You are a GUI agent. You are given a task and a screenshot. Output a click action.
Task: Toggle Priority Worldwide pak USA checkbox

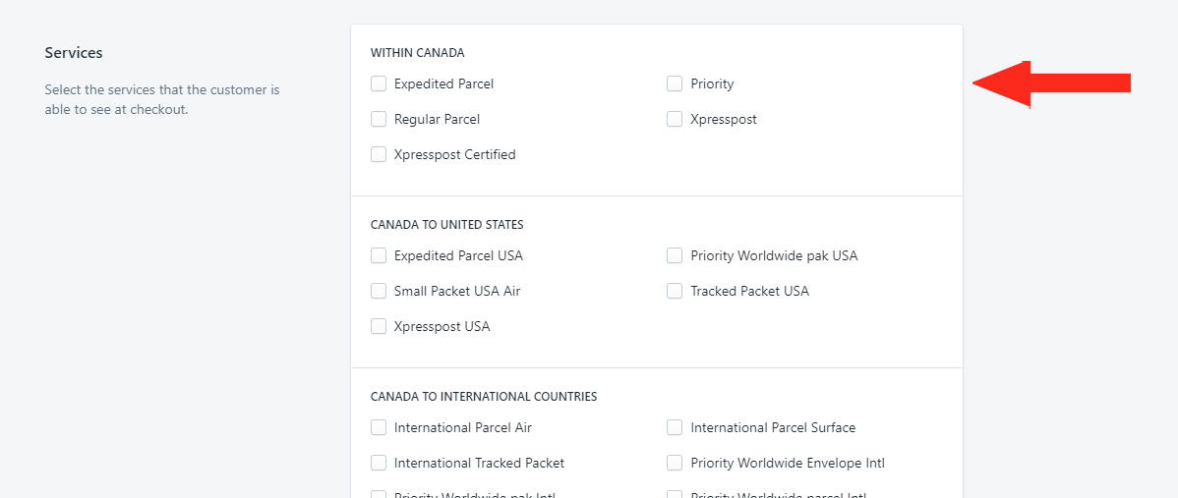click(x=675, y=255)
